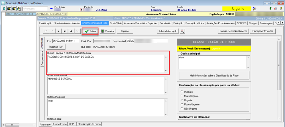The width and height of the screenshot is (285, 127).
Task: Click the blue left arrow beside Prontuário
Action: coord(51,9)
